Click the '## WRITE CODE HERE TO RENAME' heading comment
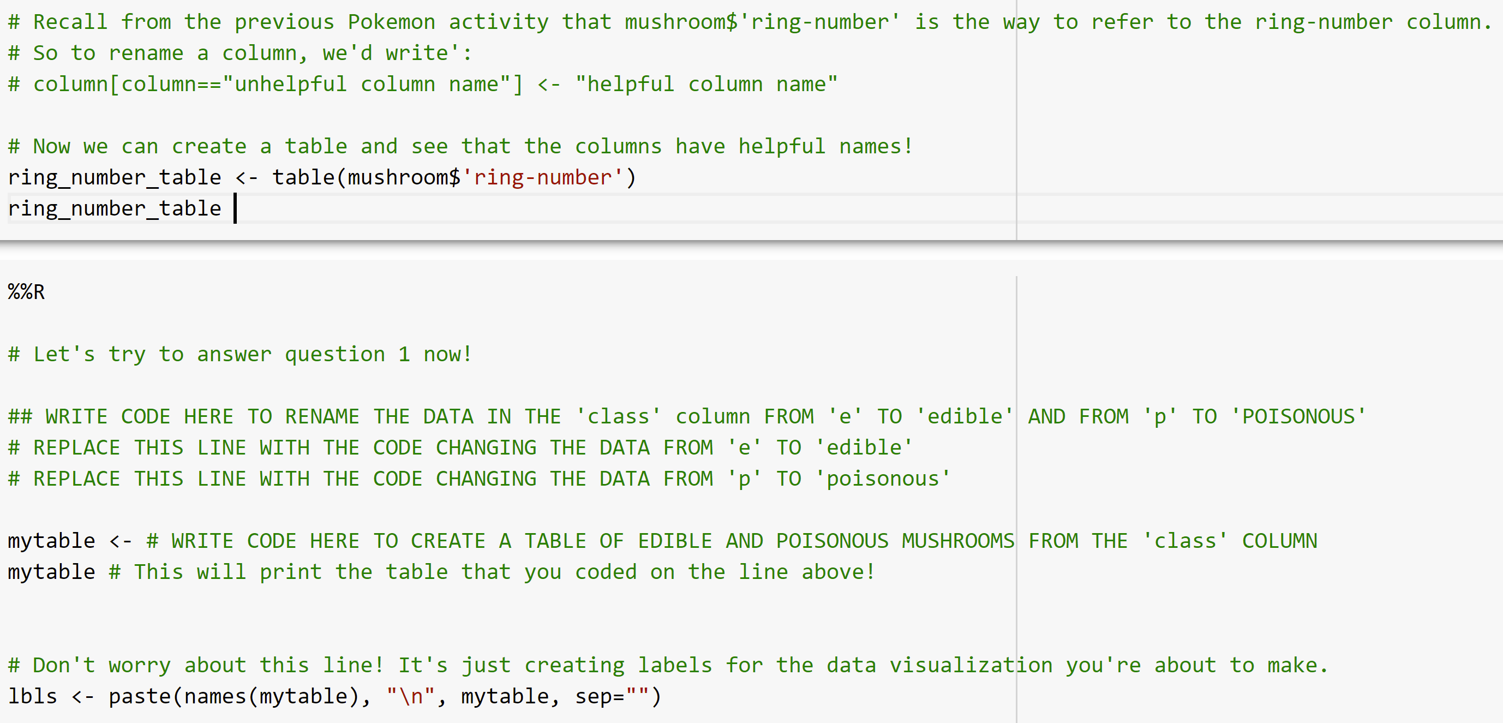Viewport: 1503px width, 723px height. coord(687,417)
